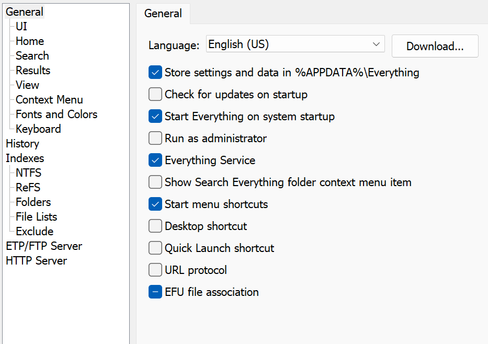Go to Home settings in tree
This screenshot has width=488, height=344.
point(30,41)
